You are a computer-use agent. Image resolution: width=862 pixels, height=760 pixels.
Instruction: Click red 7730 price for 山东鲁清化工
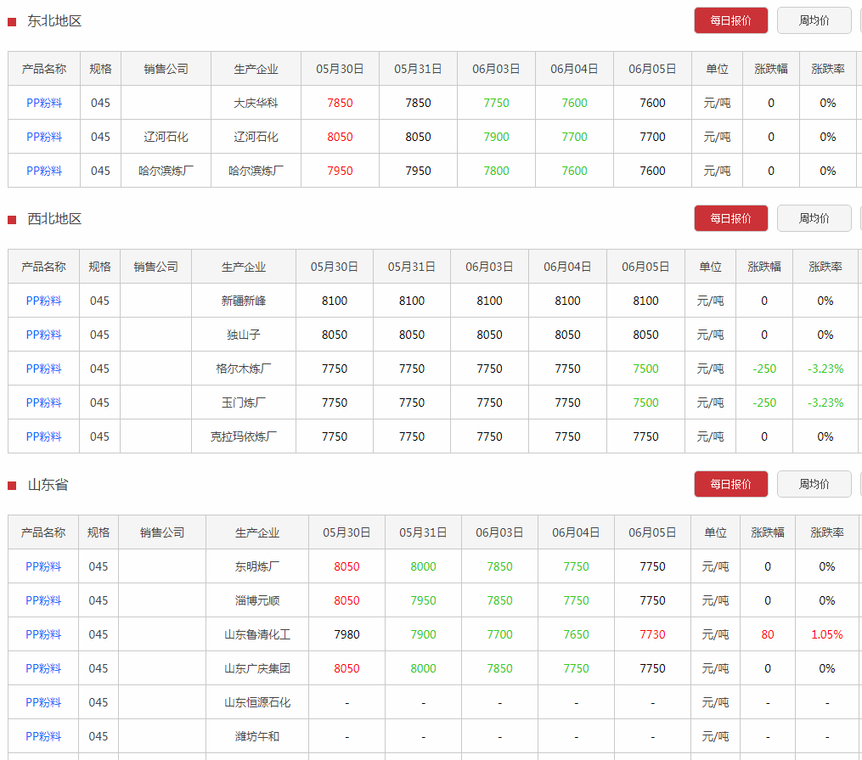tap(652, 634)
